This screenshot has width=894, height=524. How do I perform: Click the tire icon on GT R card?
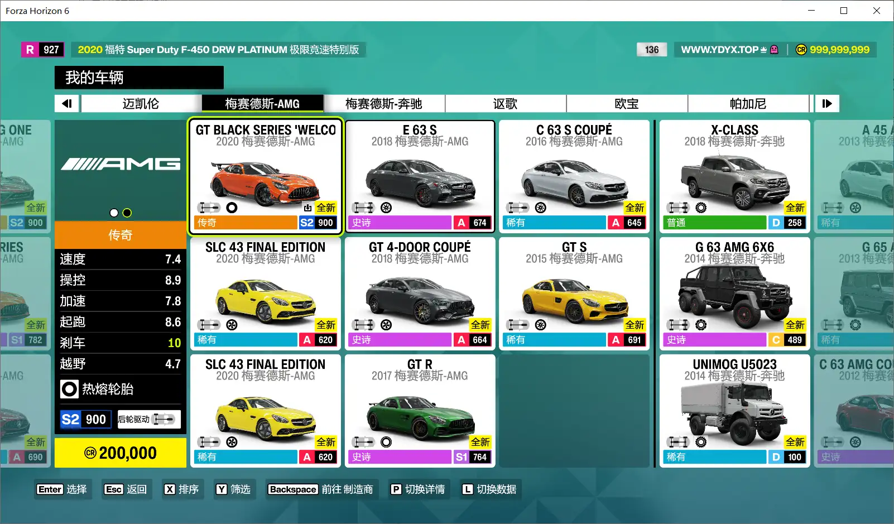[x=386, y=442]
